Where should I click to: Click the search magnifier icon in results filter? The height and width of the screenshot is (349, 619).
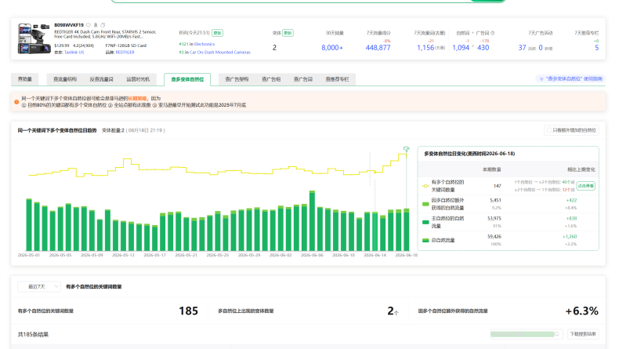point(556,334)
